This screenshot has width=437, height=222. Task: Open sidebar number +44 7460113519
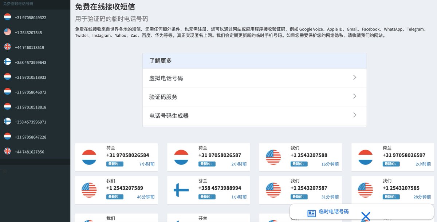(29, 47)
